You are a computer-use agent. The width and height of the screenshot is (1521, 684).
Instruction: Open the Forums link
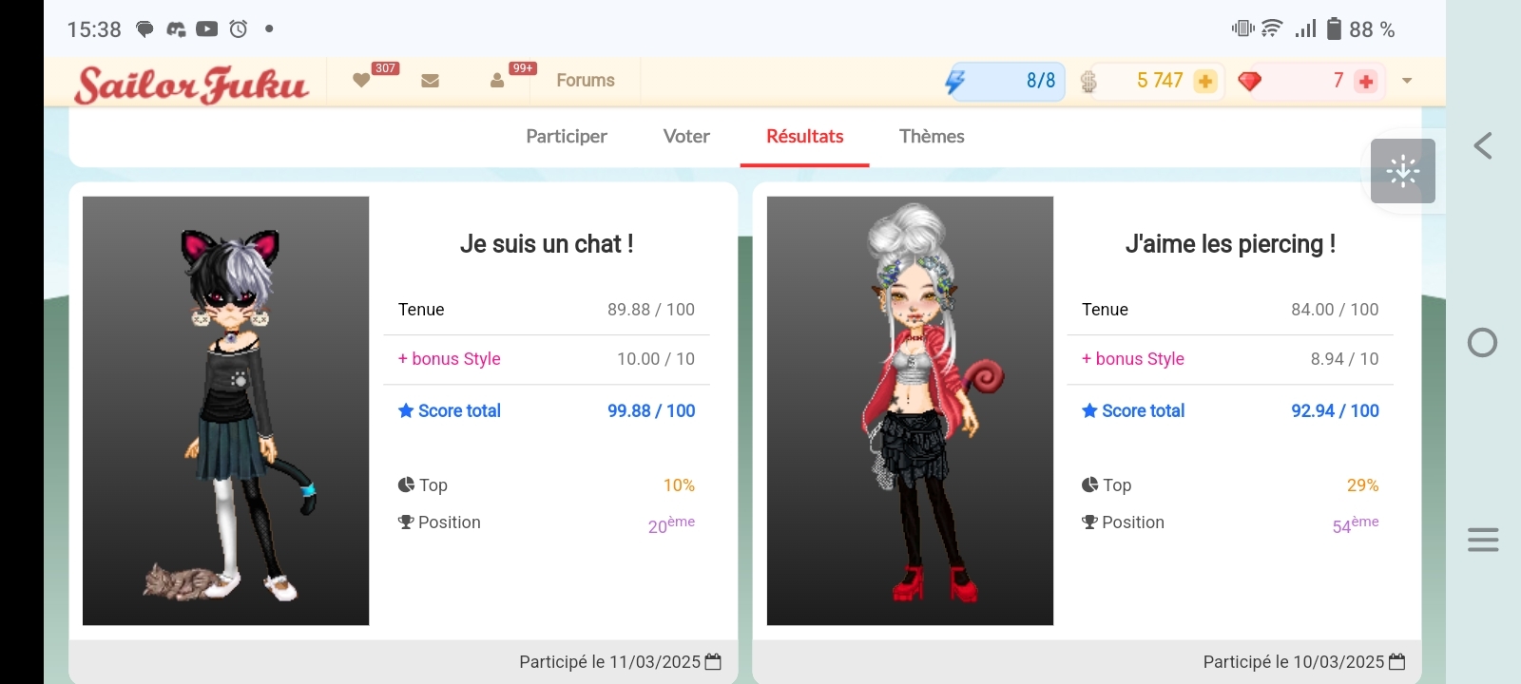click(x=586, y=81)
